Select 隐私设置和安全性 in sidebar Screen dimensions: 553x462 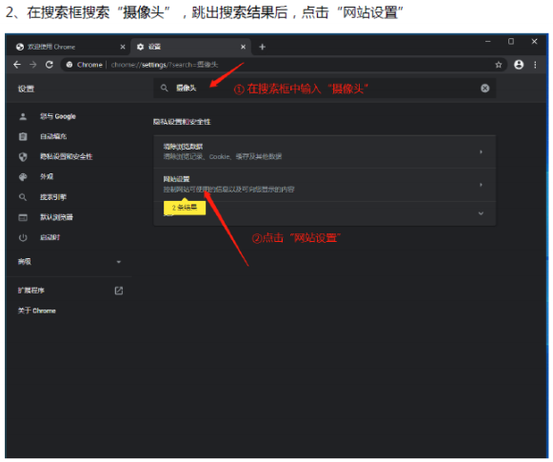(67, 156)
